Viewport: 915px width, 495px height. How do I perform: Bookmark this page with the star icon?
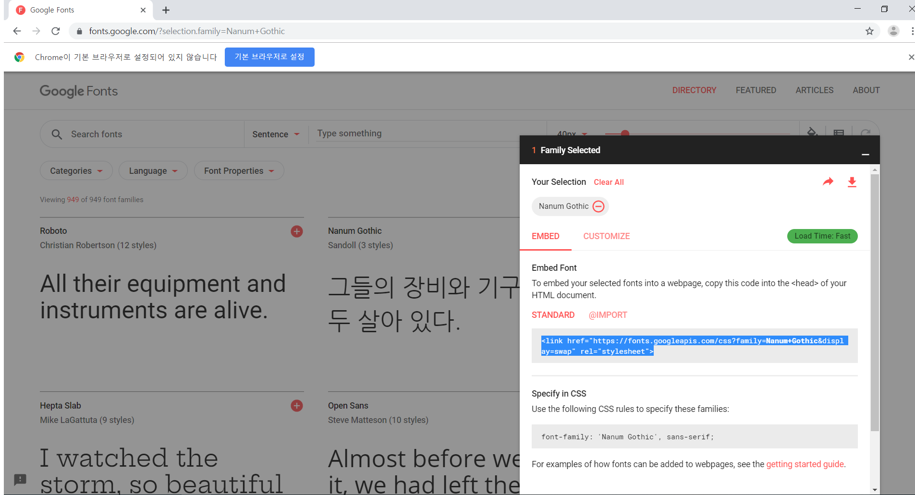coord(869,31)
